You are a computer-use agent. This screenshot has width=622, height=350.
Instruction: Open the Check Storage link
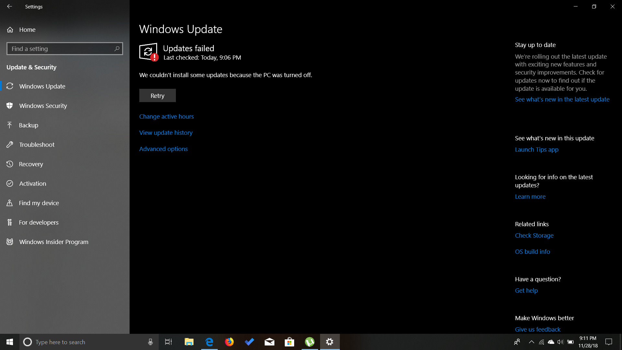pyautogui.click(x=534, y=235)
